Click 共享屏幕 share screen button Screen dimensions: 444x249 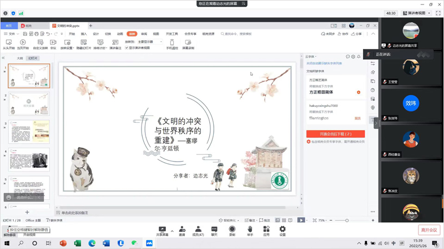(x=162, y=231)
